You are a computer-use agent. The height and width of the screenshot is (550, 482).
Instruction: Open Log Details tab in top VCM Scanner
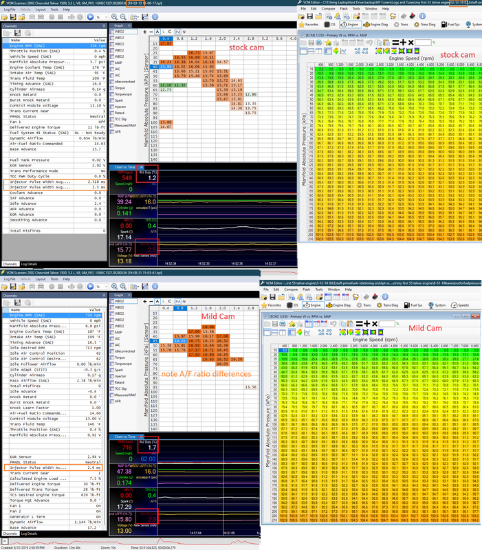pos(29,264)
